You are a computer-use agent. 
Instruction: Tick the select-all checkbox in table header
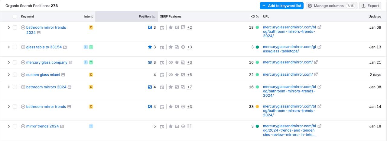tap(15, 16)
